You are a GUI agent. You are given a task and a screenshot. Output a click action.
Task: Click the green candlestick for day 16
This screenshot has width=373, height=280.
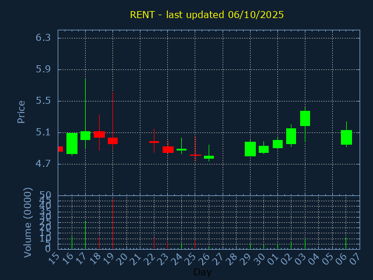coord(72,143)
